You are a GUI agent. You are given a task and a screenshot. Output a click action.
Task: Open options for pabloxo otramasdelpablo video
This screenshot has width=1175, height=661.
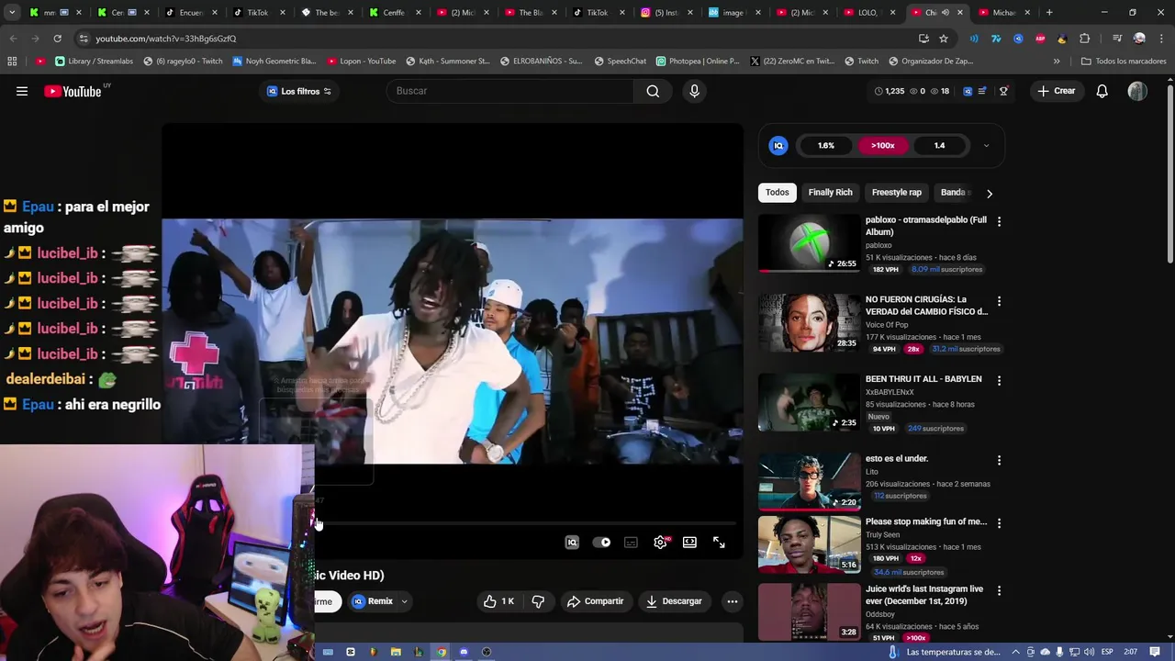999,221
